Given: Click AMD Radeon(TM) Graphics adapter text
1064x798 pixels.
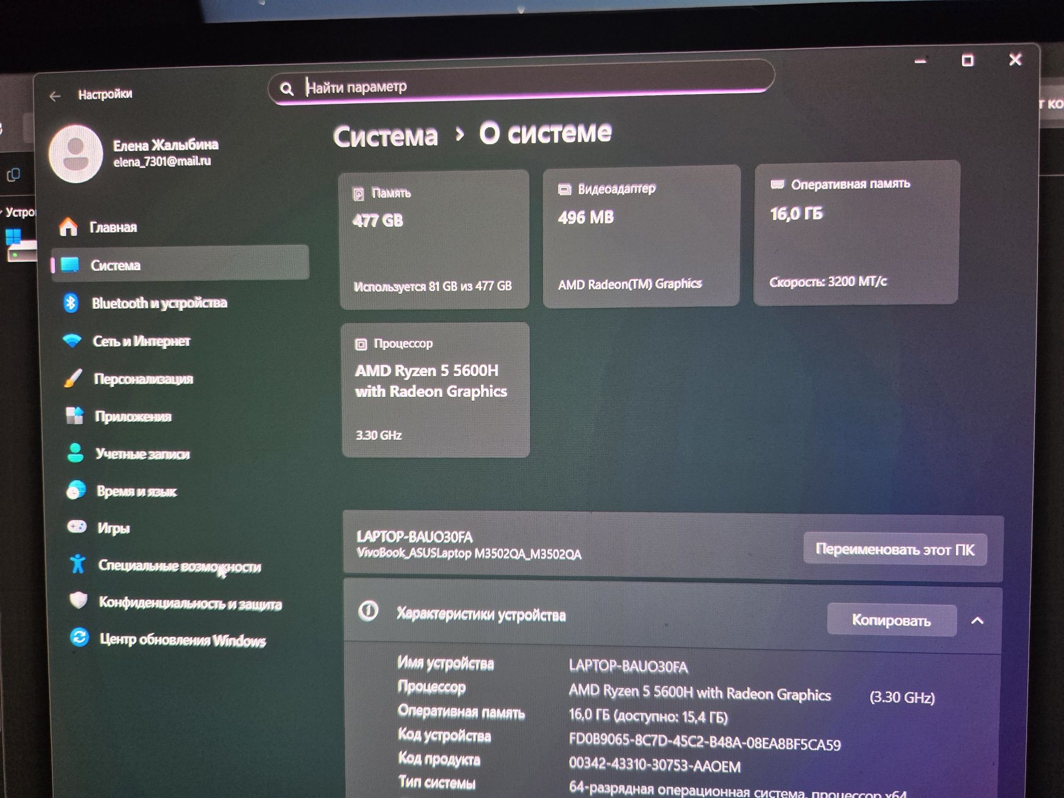Looking at the screenshot, I should [630, 284].
